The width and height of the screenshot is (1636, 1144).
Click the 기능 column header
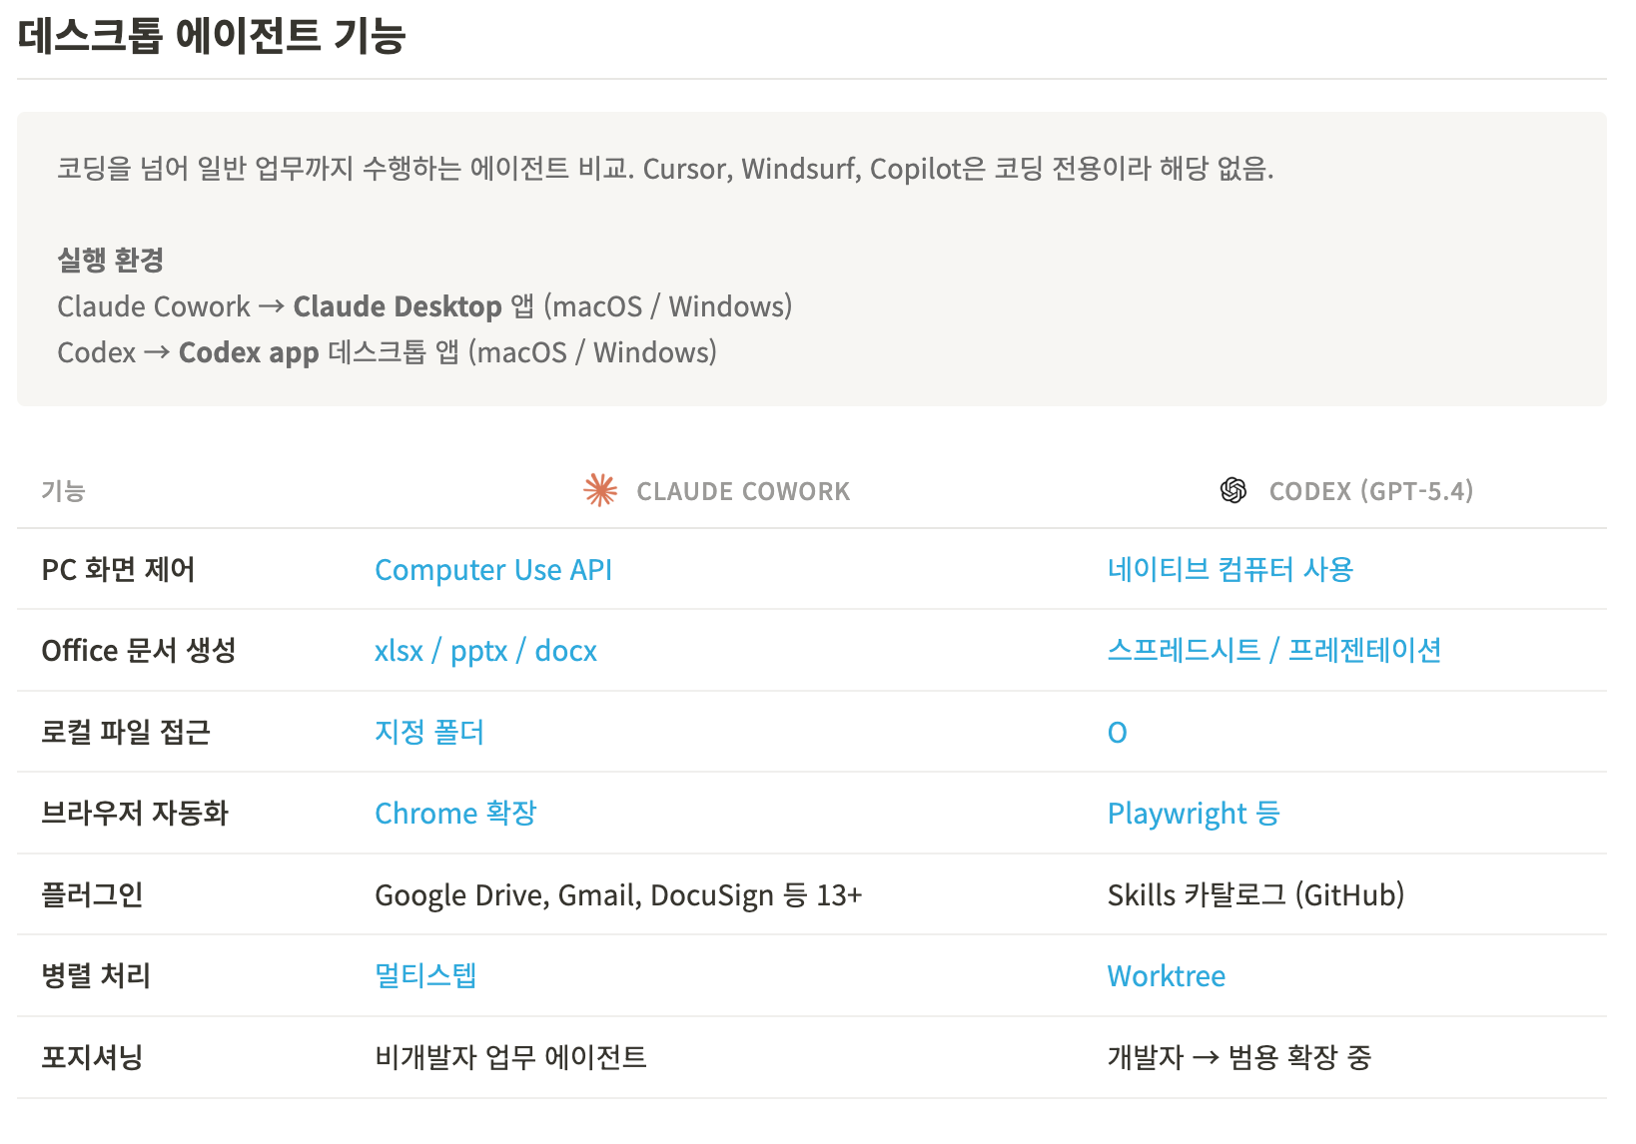[x=63, y=491]
